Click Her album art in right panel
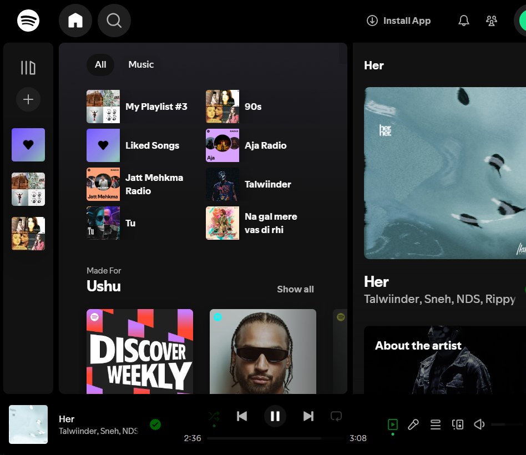 445,173
